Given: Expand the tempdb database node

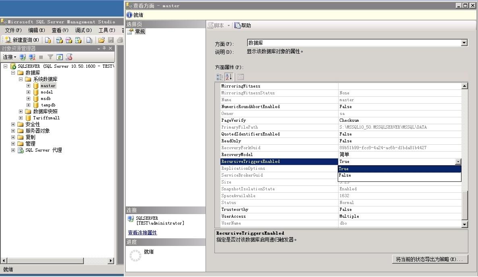Looking at the screenshot, I should (x=28, y=105).
